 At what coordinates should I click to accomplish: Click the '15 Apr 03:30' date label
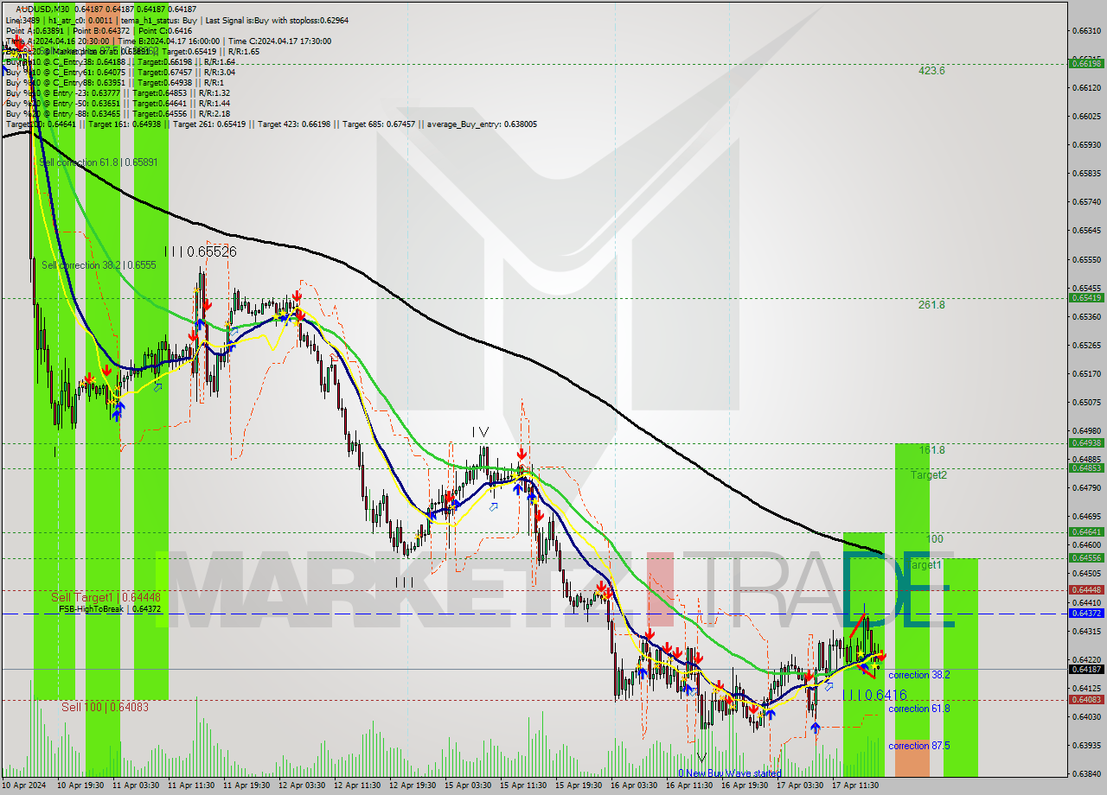[466, 786]
